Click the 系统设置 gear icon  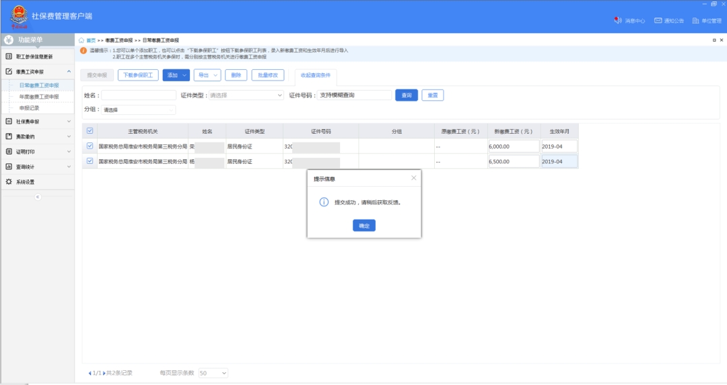pos(9,181)
